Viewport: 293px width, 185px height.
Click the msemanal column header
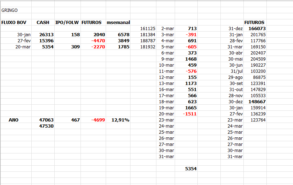click(118, 23)
